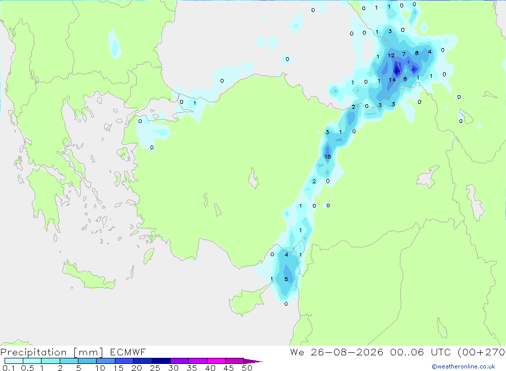Click the '7' precipitation value on the map
Image resolution: width=506 pixels, height=371 pixels.
404,54
